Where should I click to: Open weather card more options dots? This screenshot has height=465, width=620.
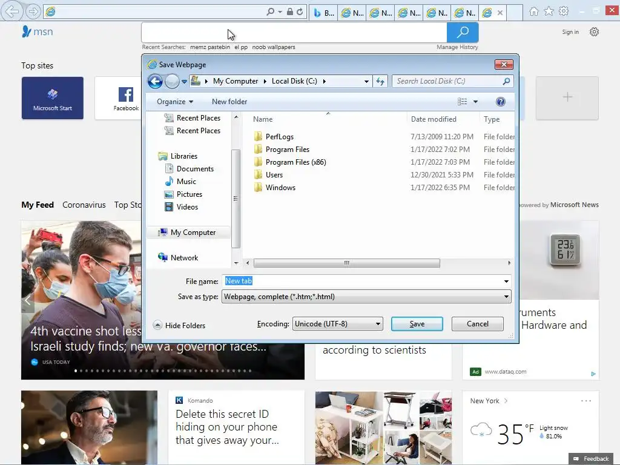click(586, 401)
